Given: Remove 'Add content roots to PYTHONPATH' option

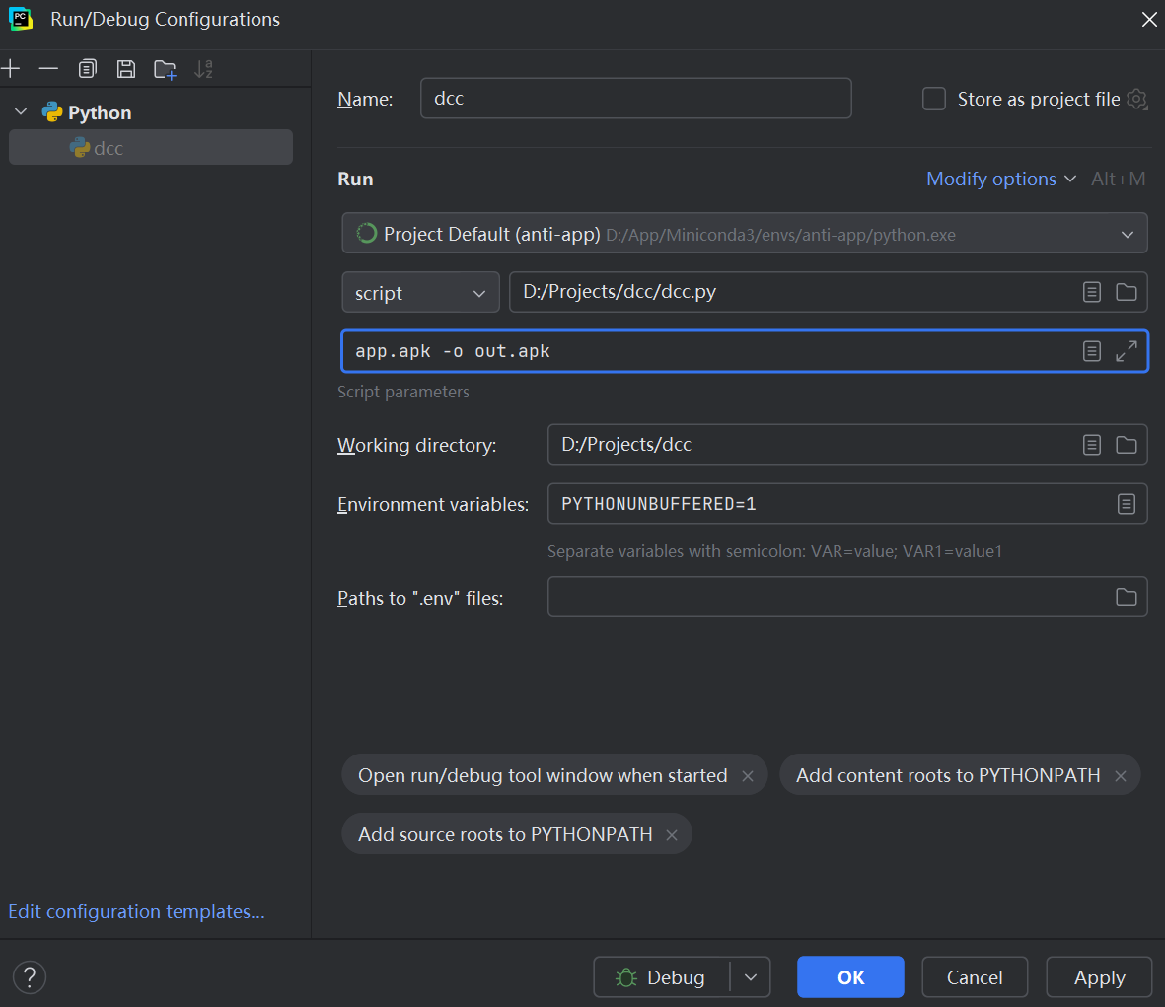Looking at the screenshot, I should click(1121, 776).
